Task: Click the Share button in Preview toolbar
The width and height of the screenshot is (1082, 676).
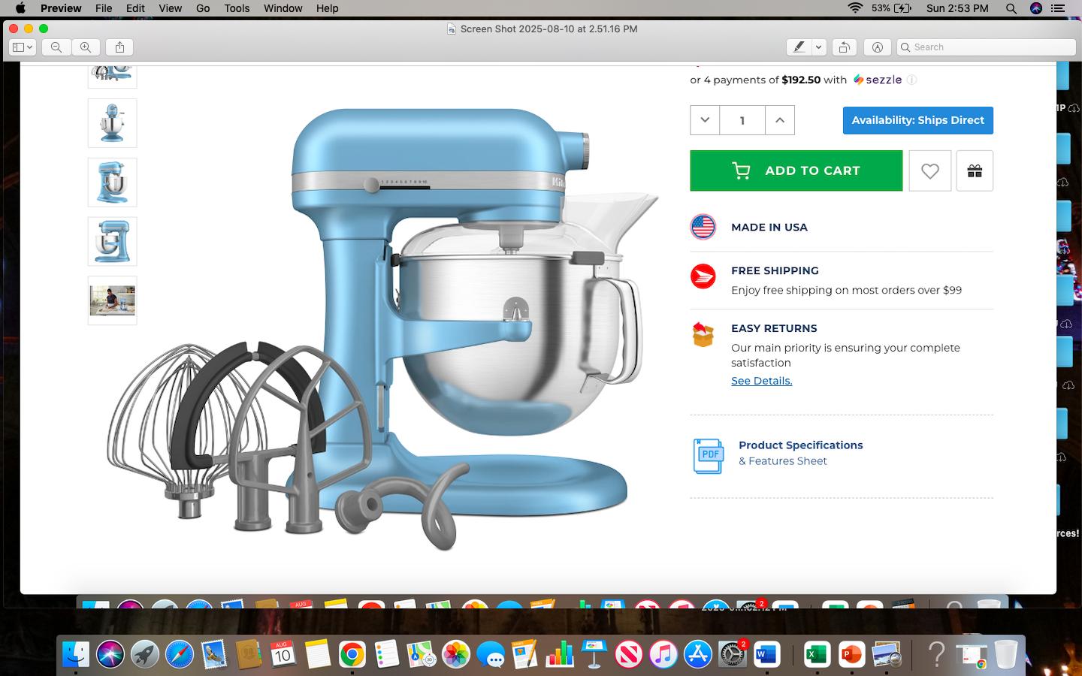Action: click(x=119, y=47)
